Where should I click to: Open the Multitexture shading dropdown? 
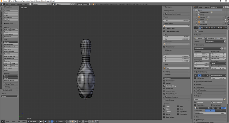(x=176, y=78)
